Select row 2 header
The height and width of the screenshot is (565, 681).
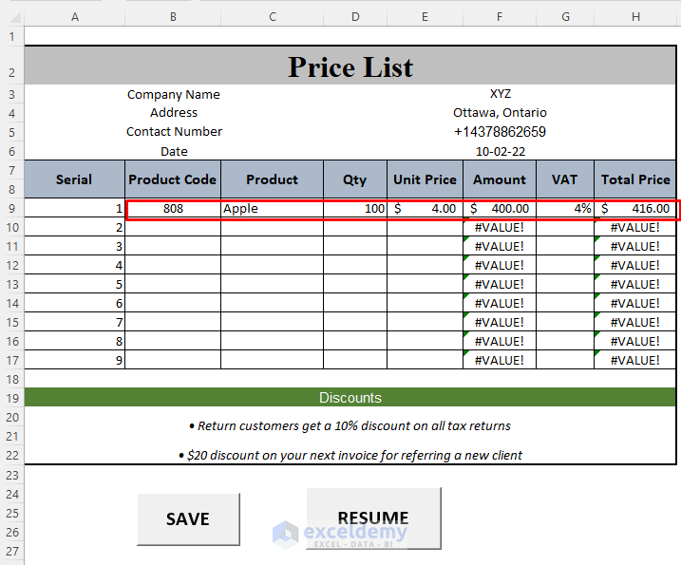pos(11,66)
